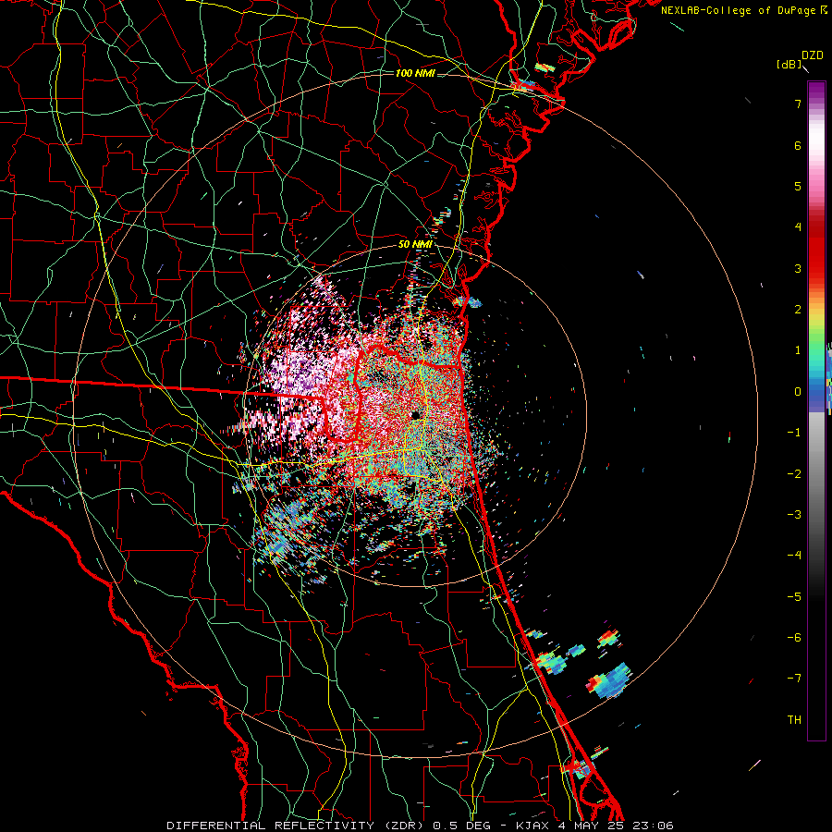Click the "100 NMI" range ring label
832x832 pixels.
coord(415,73)
